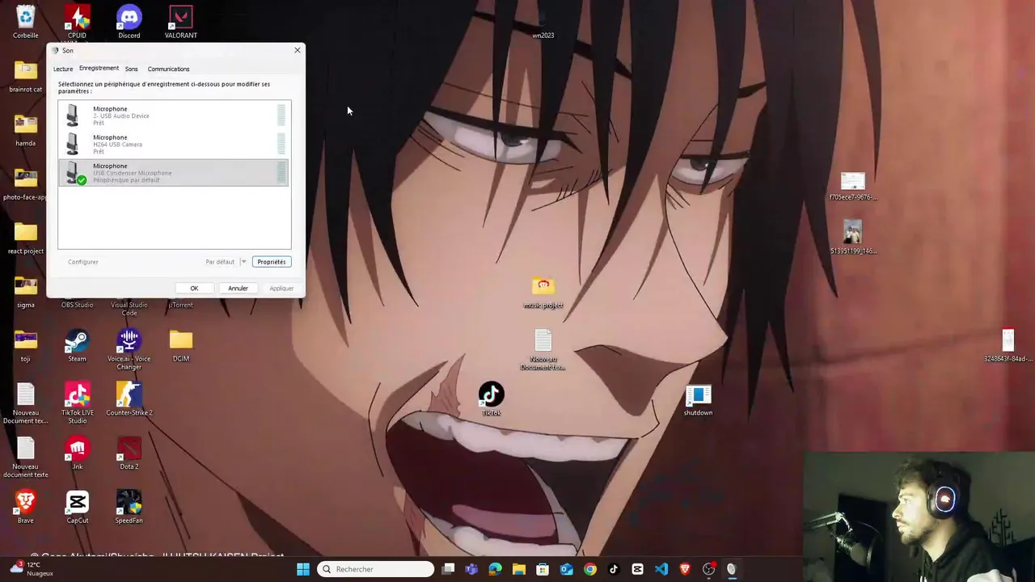Click the Rechercher taskbar search box
The width and height of the screenshot is (1035, 582).
(x=375, y=569)
